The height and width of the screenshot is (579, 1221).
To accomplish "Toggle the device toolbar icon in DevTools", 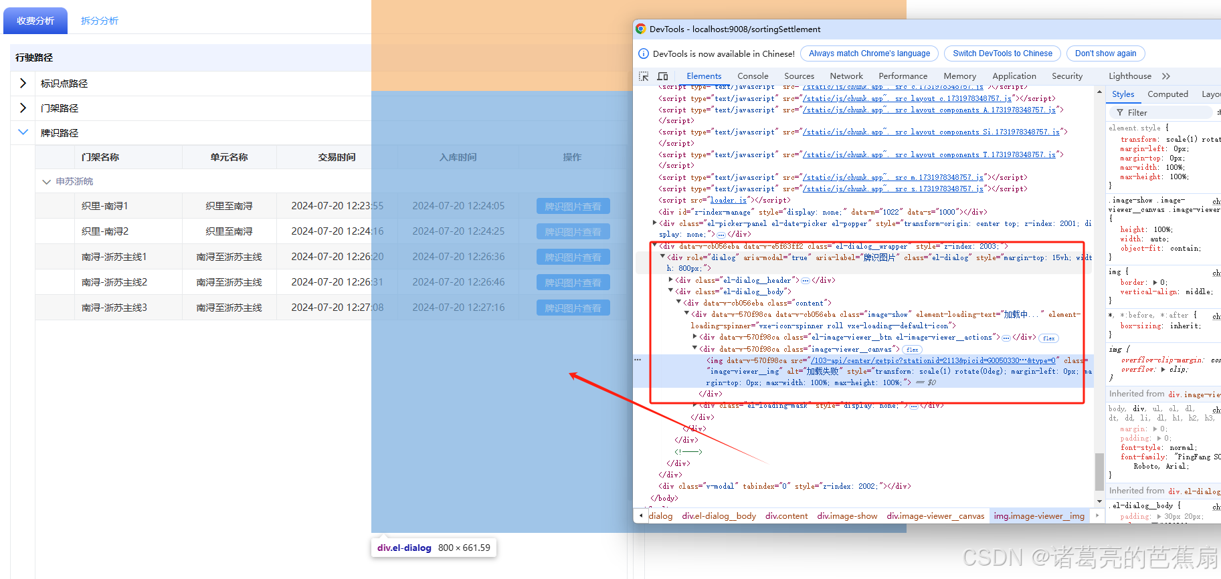I will (662, 76).
